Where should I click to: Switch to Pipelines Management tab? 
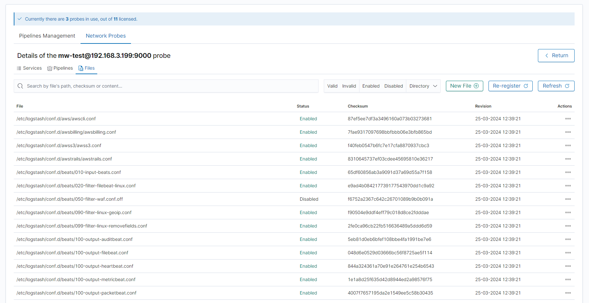[47, 36]
